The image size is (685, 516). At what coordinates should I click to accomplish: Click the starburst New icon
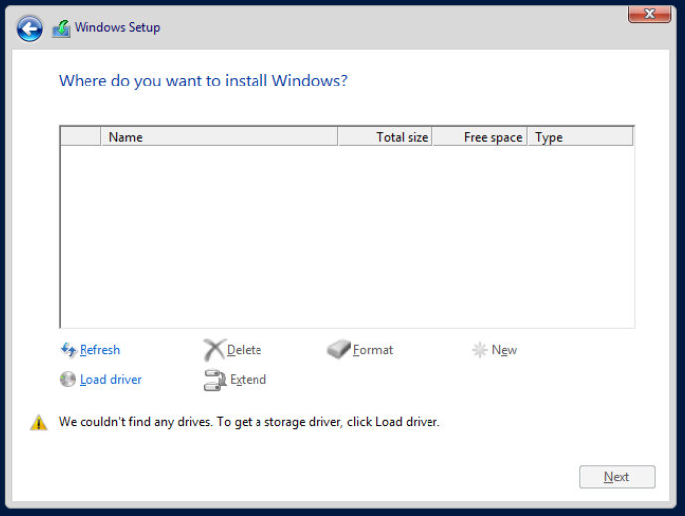[479, 350]
